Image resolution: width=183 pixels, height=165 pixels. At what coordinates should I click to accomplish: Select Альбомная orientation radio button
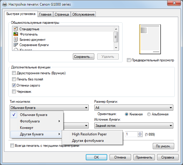pos(149,114)
